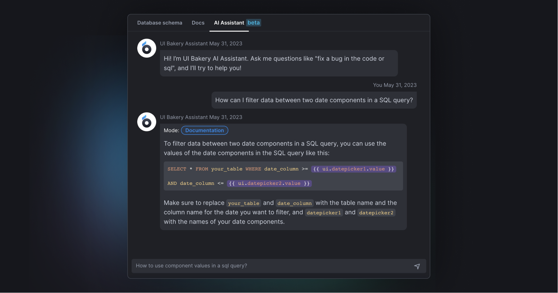Click the first UI Bakery Assistant avatar
Viewport: 558px width, 293px height.
(147, 48)
